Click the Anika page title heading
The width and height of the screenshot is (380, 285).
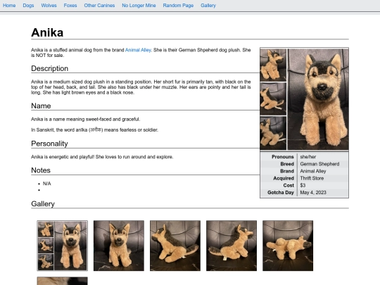pos(47,32)
